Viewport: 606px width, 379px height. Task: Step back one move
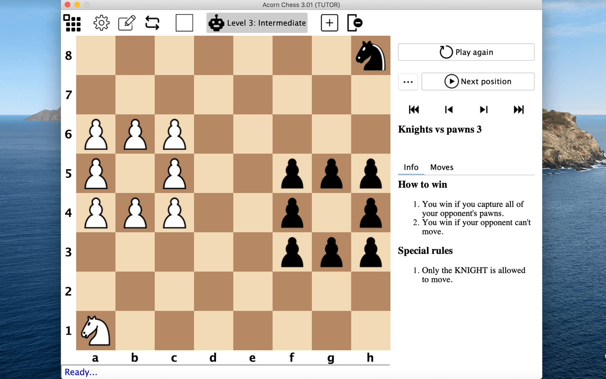click(x=448, y=109)
